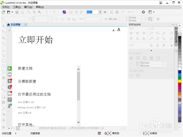Open recent file new 正稿.cdr
Screen dimensions: 183x137
click(25, 113)
